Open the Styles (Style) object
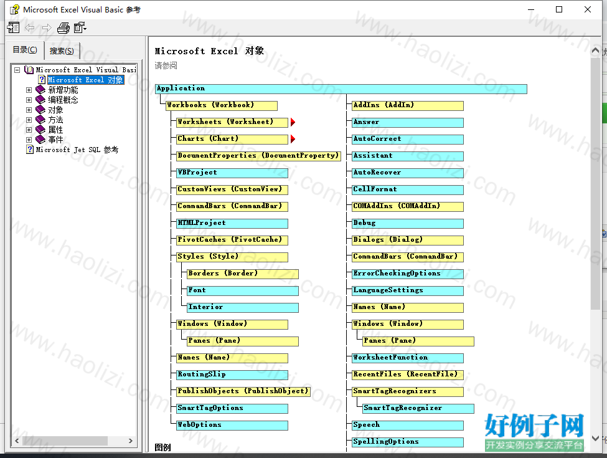 coord(232,257)
